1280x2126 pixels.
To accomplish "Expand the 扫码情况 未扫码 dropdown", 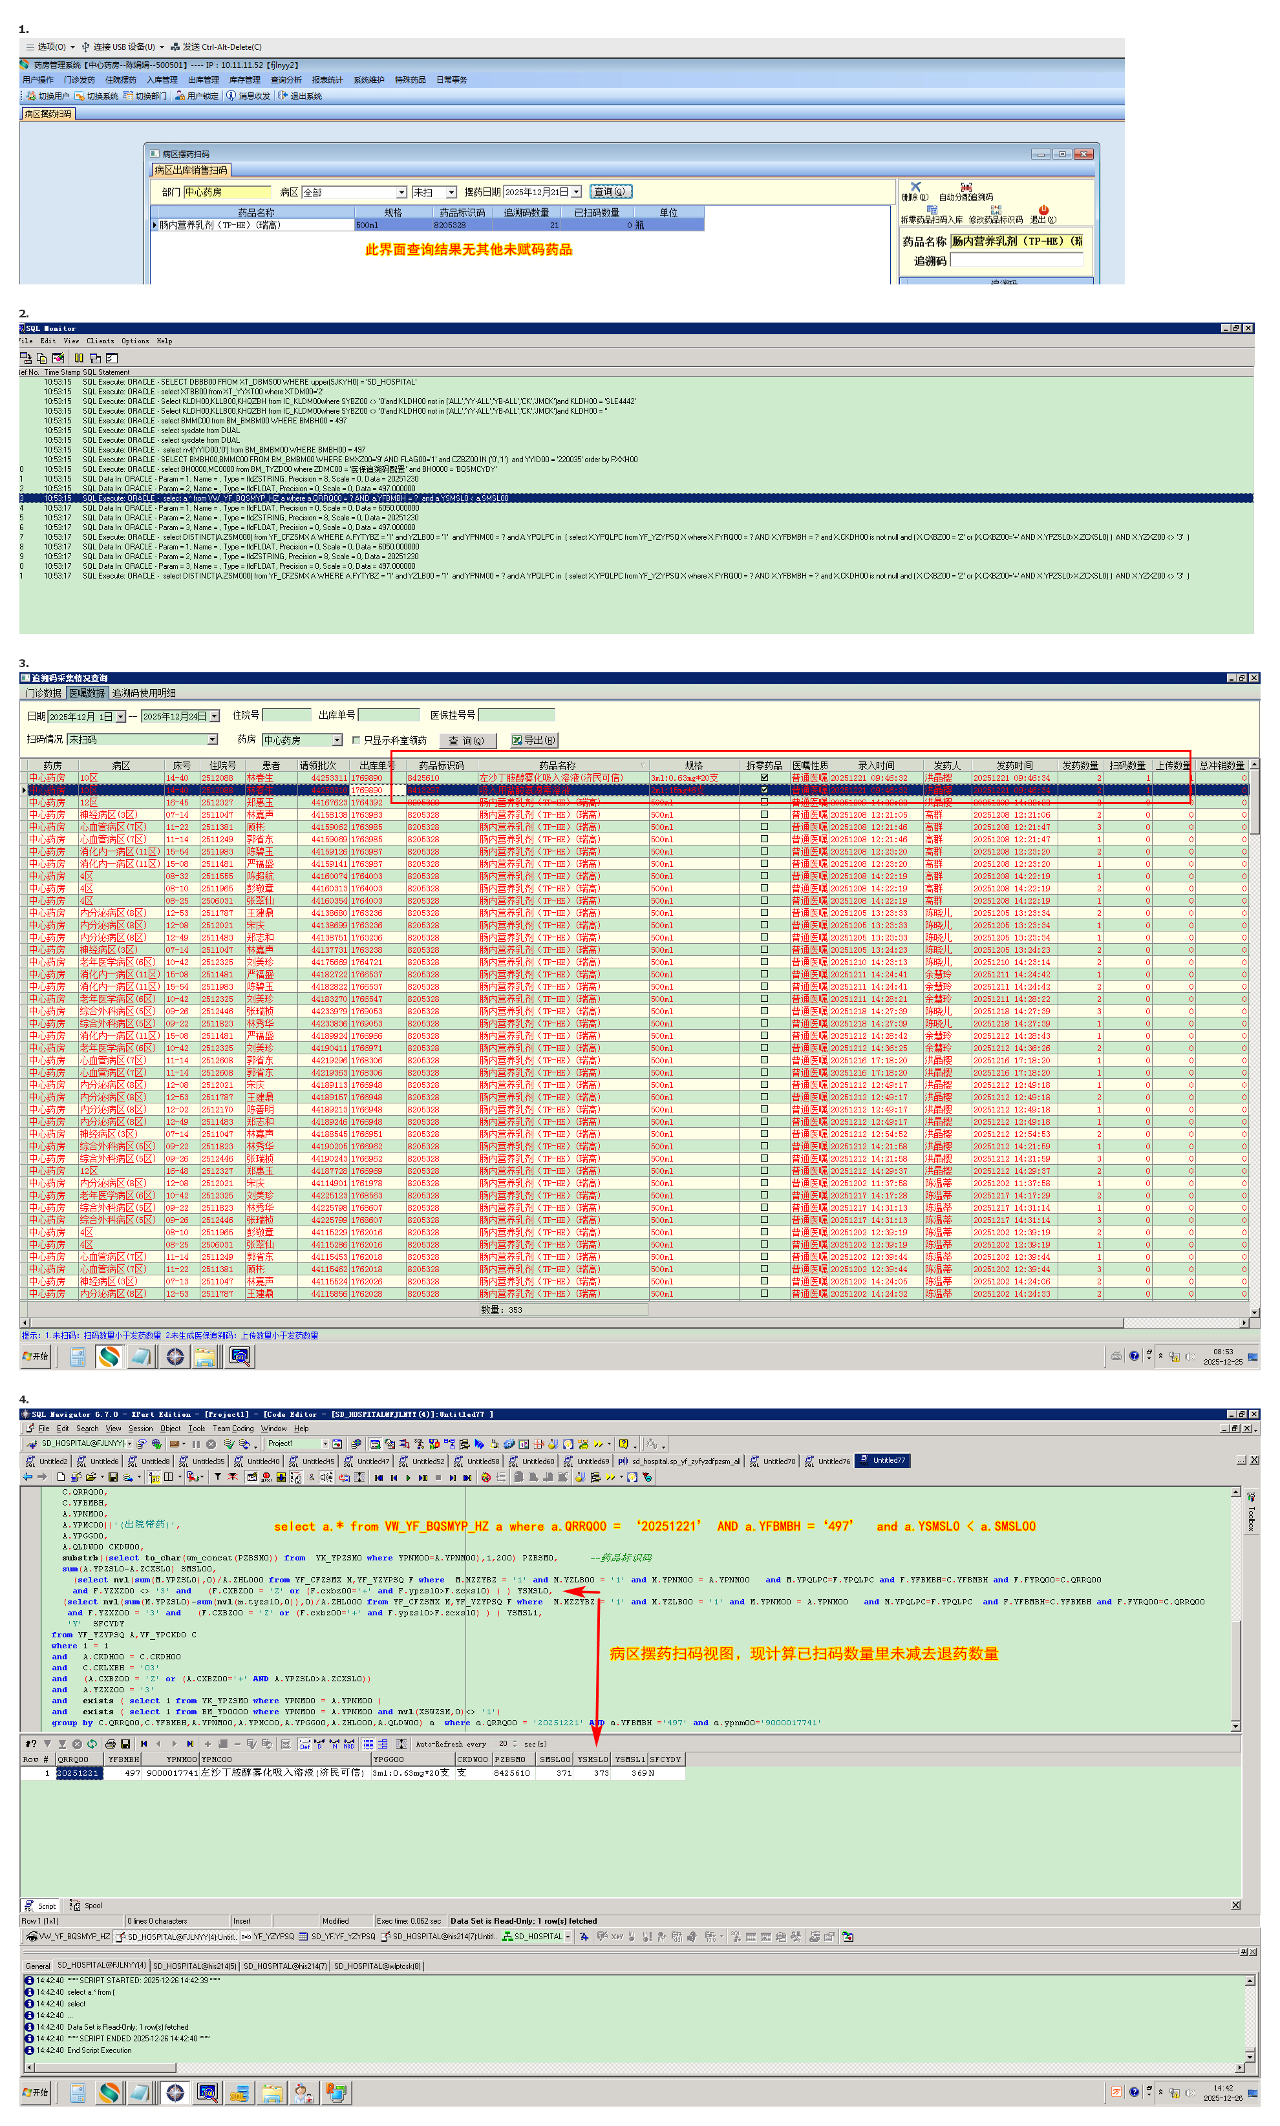I will tap(212, 740).
